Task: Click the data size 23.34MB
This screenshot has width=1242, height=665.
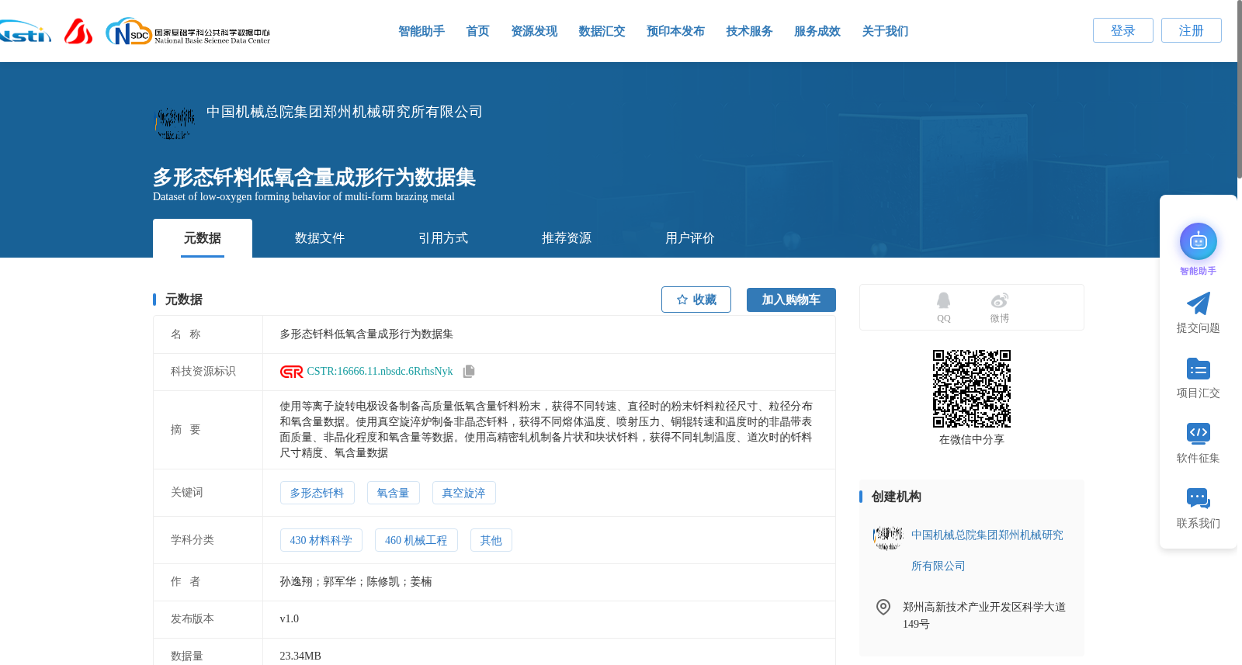Action: (300, 656)
